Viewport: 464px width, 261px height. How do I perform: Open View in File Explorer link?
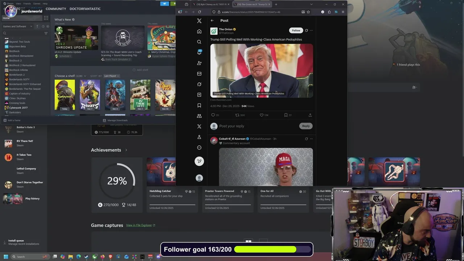pos(141,225)
